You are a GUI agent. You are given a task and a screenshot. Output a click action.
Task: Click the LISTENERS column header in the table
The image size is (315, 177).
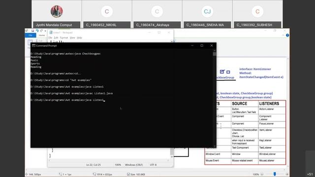point(269,104)
